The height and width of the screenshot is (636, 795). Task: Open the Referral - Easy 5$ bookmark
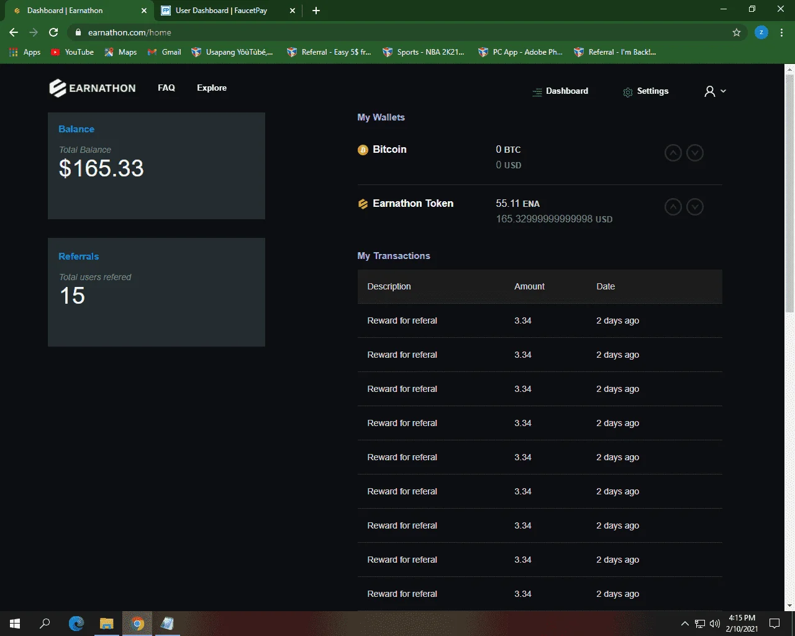click(329, 52)
